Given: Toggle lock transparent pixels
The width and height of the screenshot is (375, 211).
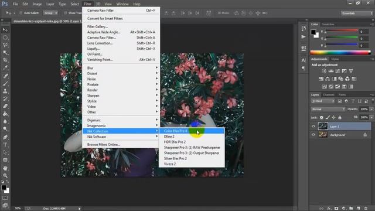Looking at the screenshot, I should point(322,117).
